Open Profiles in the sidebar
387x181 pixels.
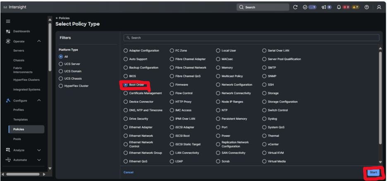coord(19,110)
